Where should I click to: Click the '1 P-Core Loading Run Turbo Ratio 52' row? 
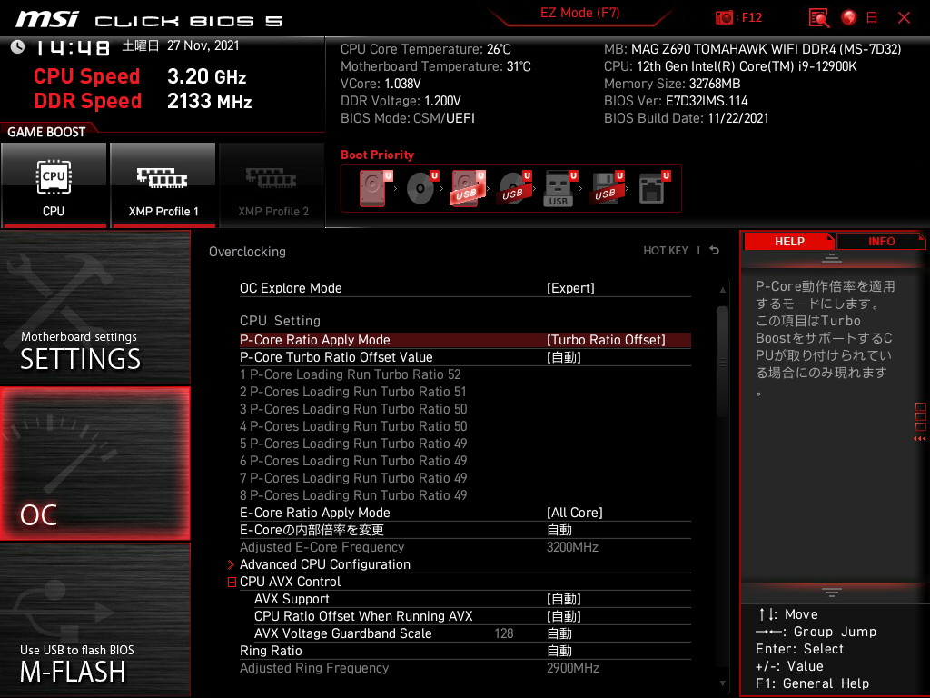[350, 374]
